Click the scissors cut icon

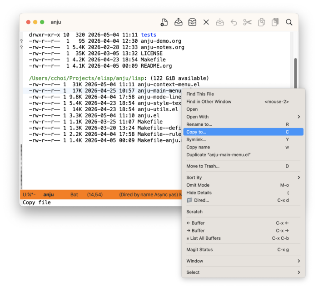[248, 22]
